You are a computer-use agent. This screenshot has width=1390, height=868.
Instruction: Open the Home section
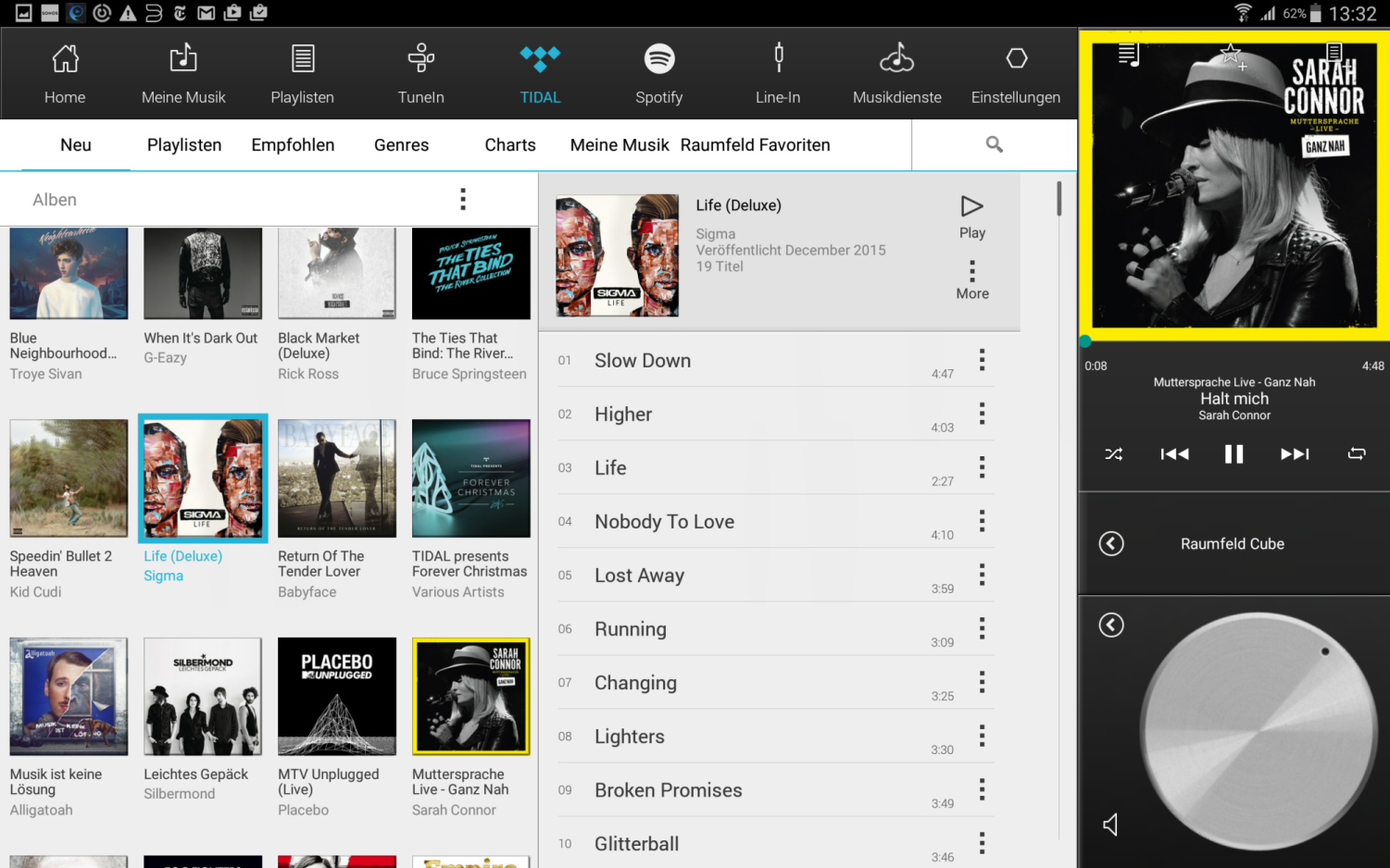(65, 74)
